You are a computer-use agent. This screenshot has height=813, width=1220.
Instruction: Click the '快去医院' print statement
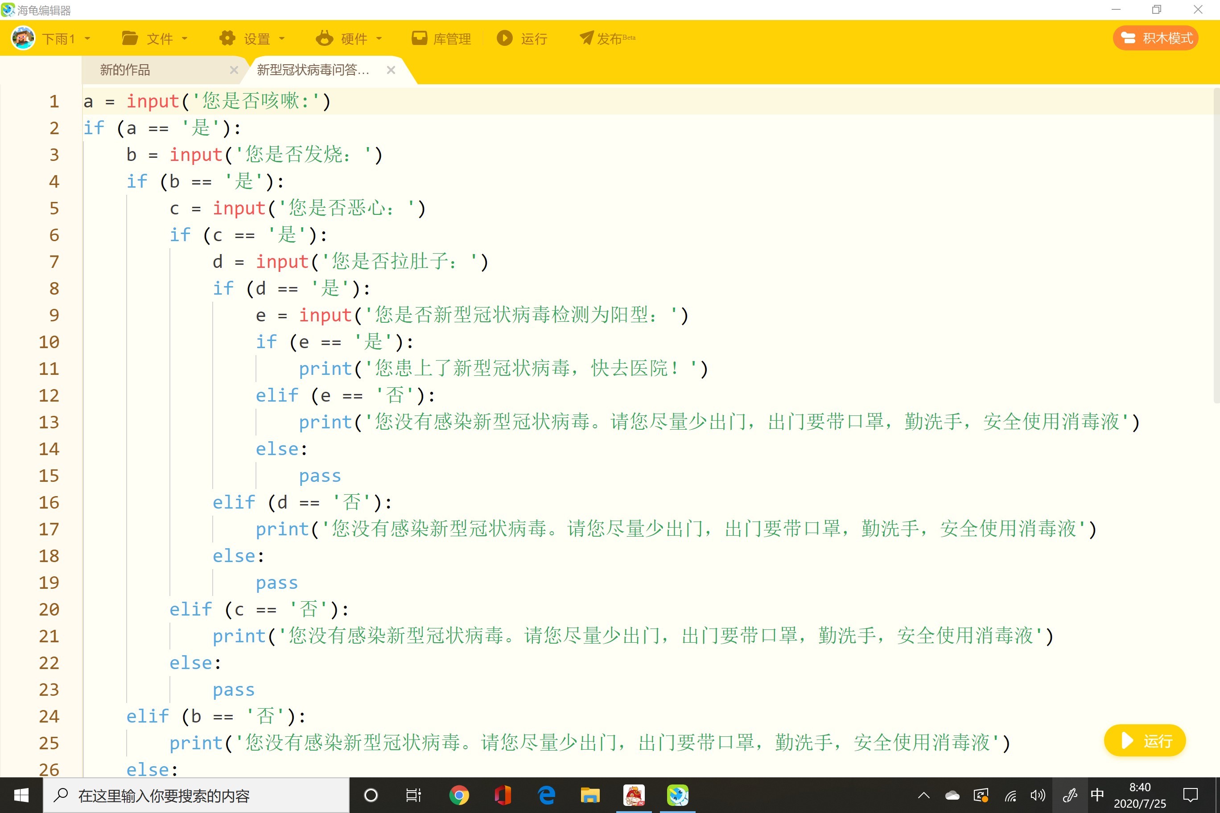(x=503, y=369)
